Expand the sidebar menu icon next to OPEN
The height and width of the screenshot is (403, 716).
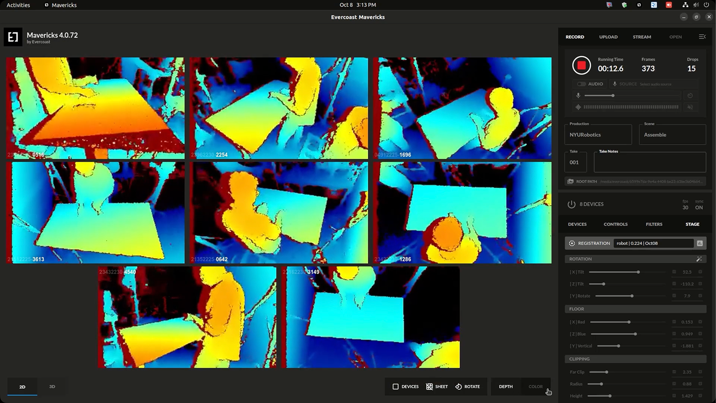click(x=702, y=36)
